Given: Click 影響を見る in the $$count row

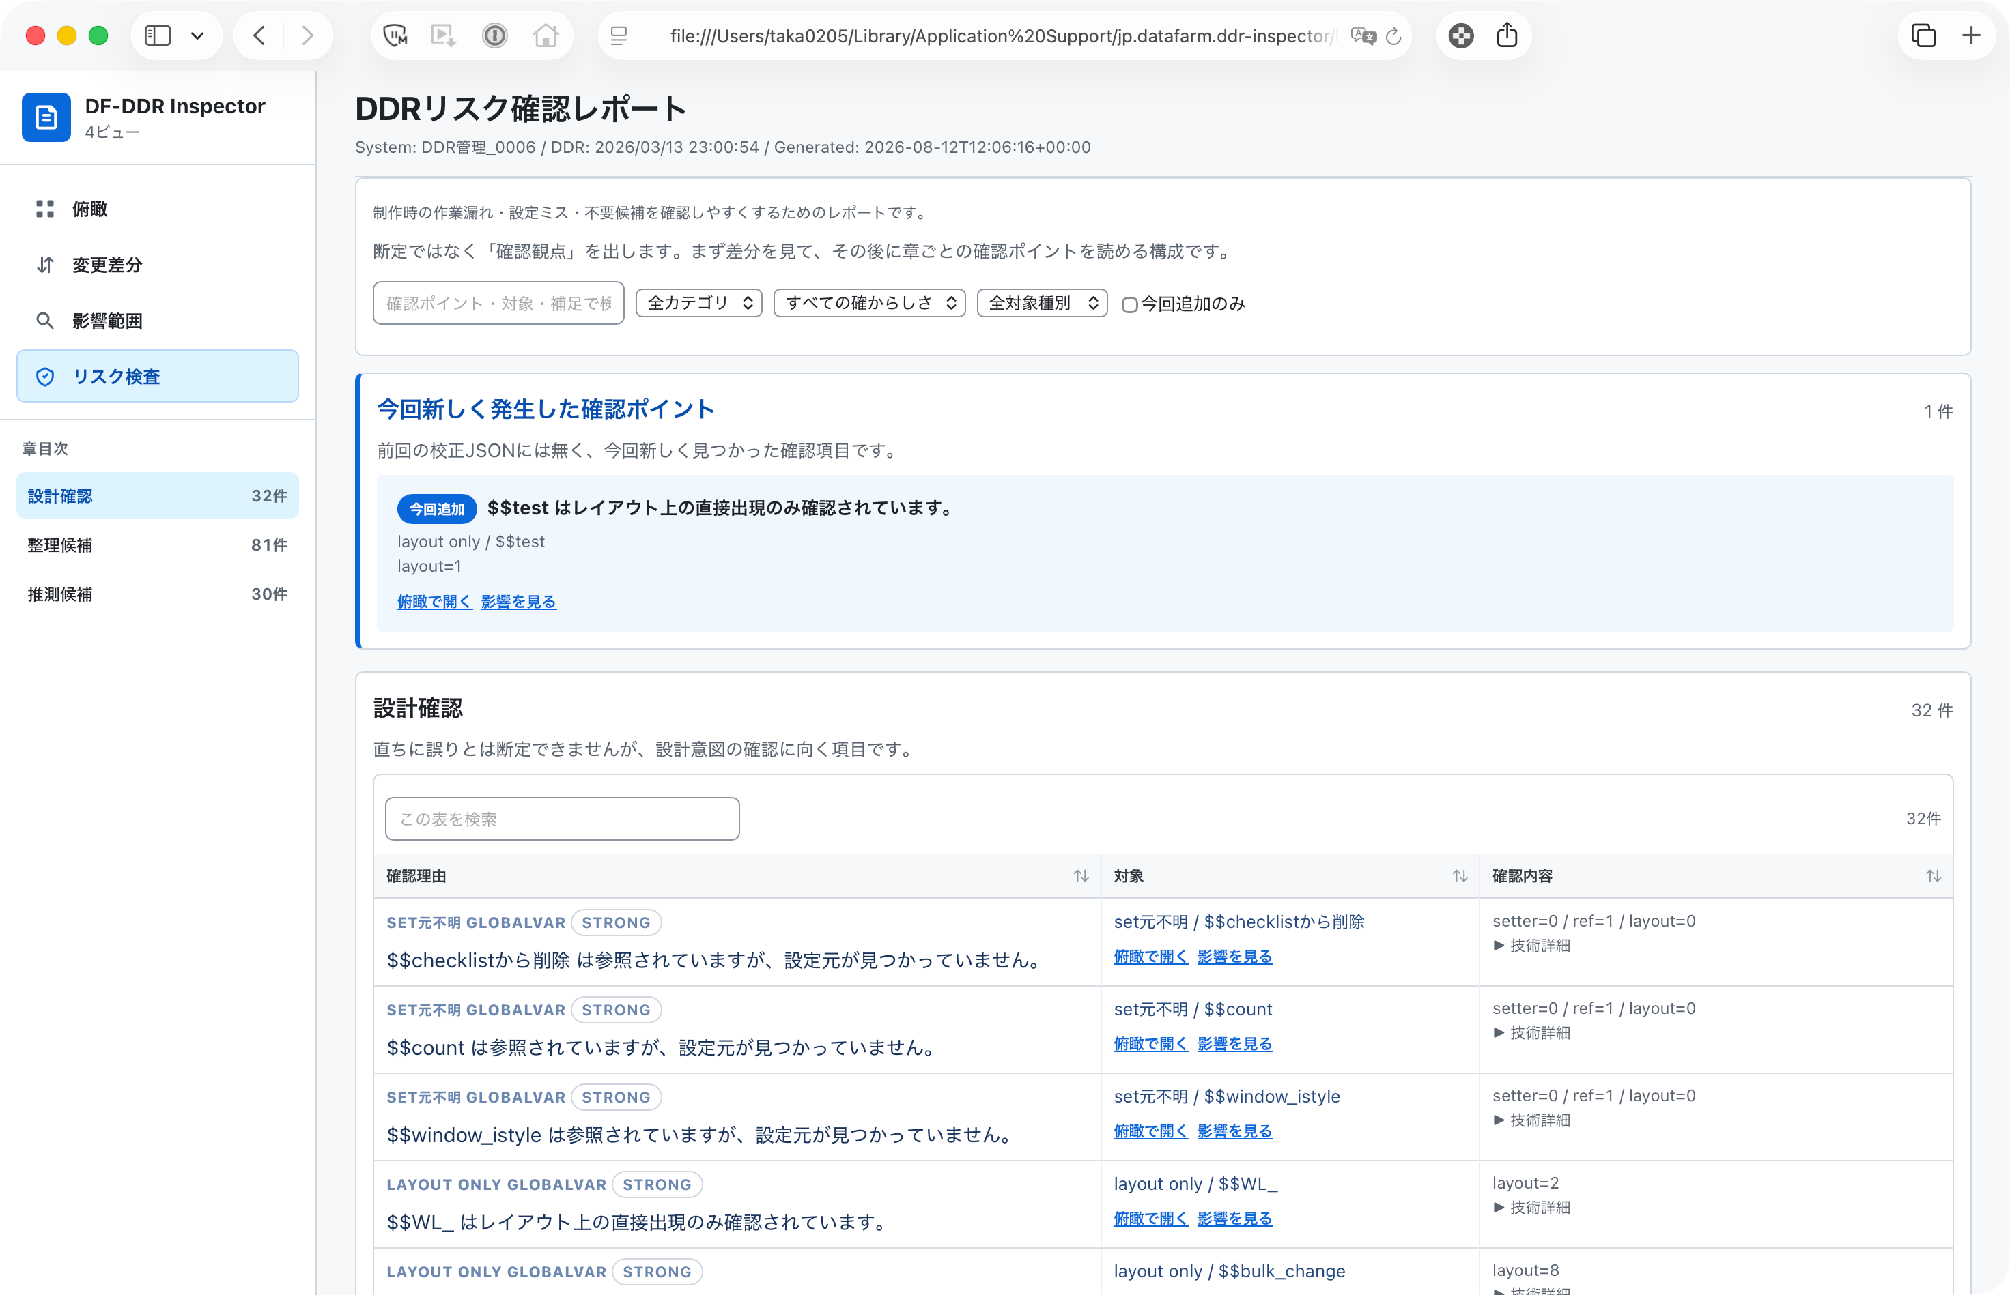Looking at the screenshot, I should tap(1235, 1045).
